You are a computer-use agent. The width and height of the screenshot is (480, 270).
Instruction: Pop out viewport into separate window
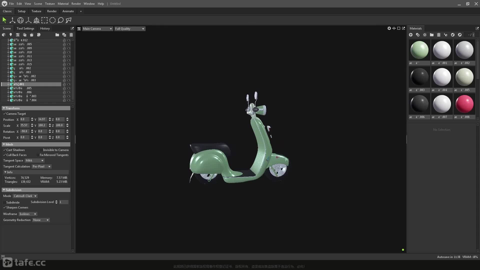point(403,28)
